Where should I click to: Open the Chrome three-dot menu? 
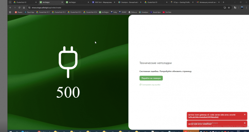(247, 8)
